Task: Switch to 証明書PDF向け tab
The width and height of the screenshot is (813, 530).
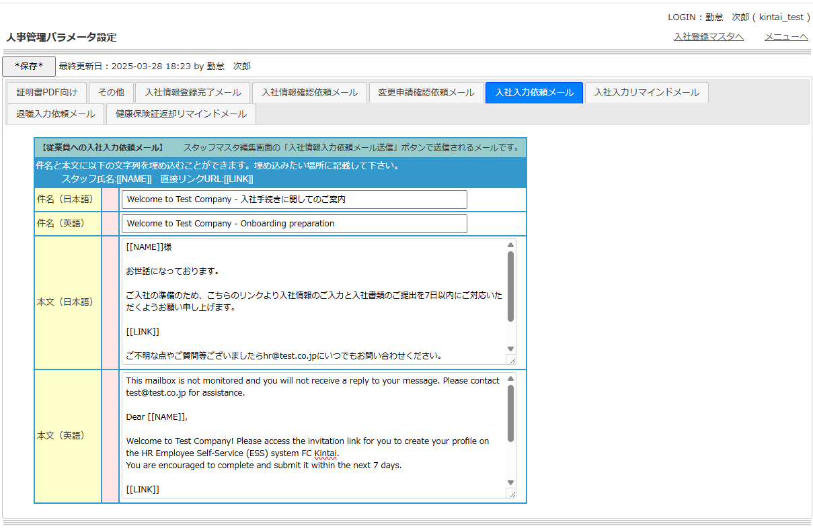Action: point(47,93)
